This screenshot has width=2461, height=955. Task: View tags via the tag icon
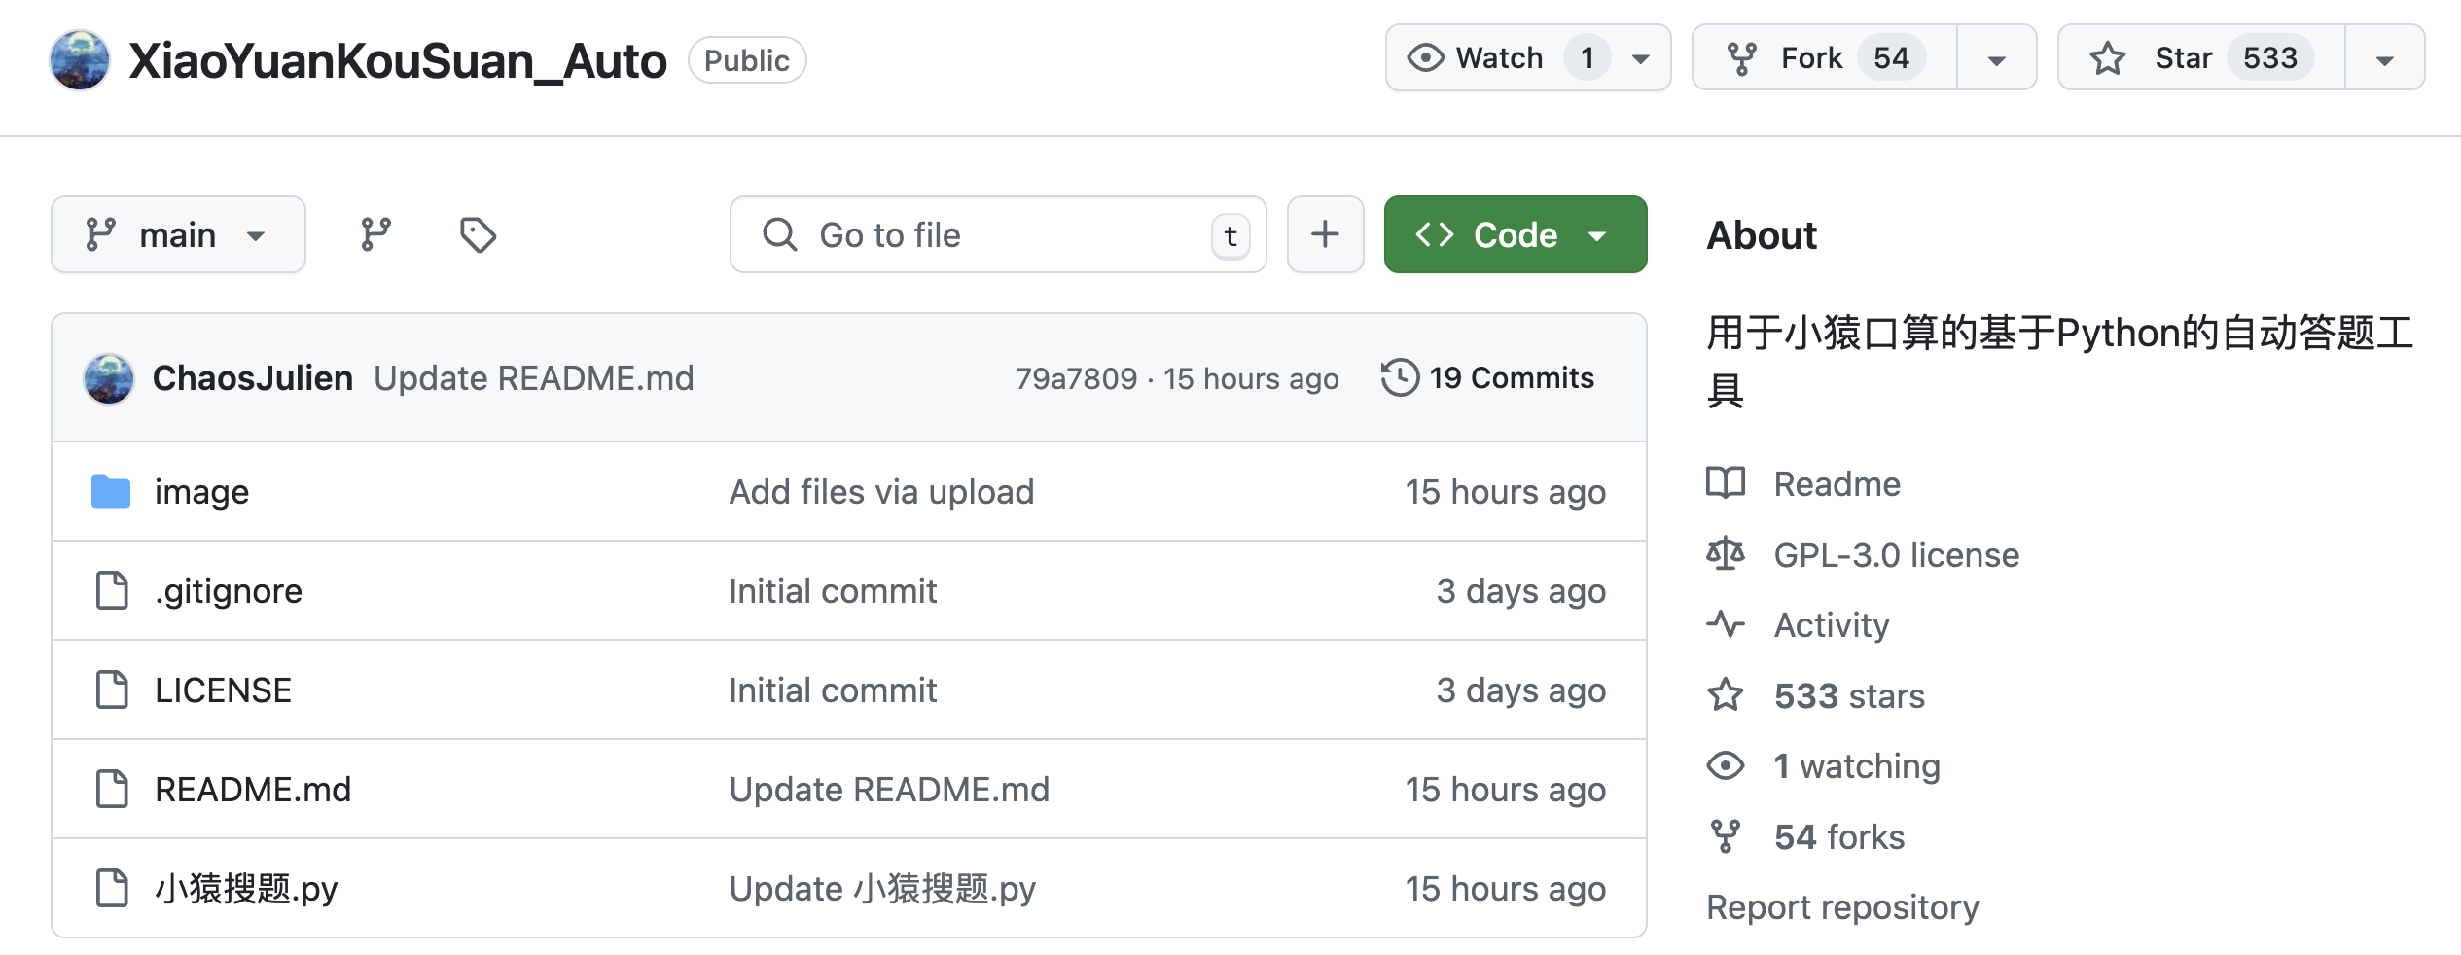pyautogui.click(x=478, y=234)
